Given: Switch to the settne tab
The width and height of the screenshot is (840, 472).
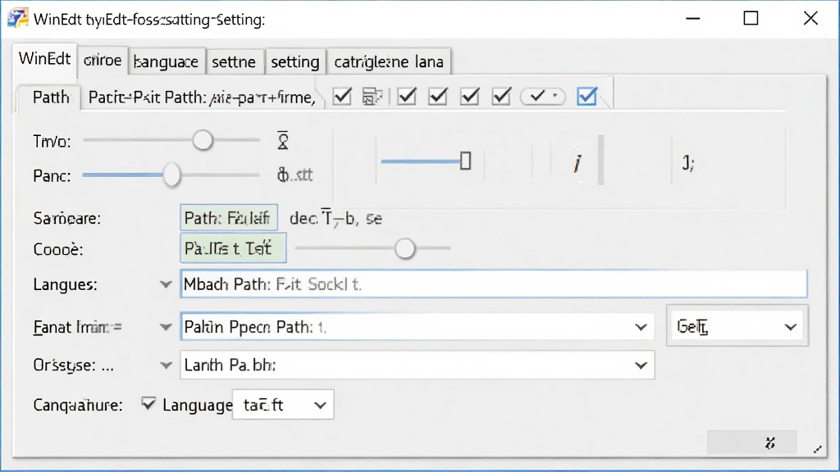Looking at the screenshot, I should [x=234, y=61].
